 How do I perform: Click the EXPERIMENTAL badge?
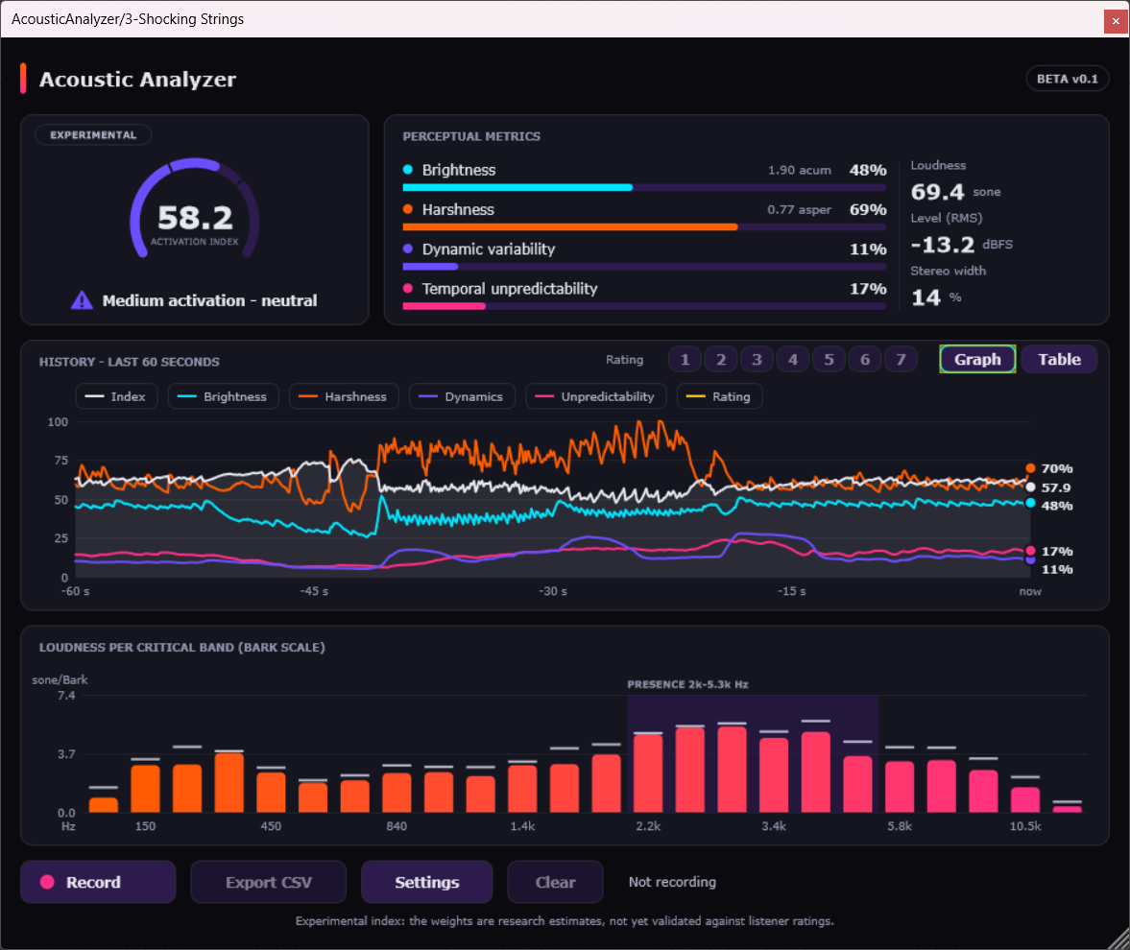[x=93, y=134]
